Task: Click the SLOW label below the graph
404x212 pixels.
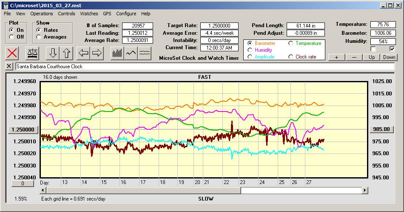Action: 205,199
